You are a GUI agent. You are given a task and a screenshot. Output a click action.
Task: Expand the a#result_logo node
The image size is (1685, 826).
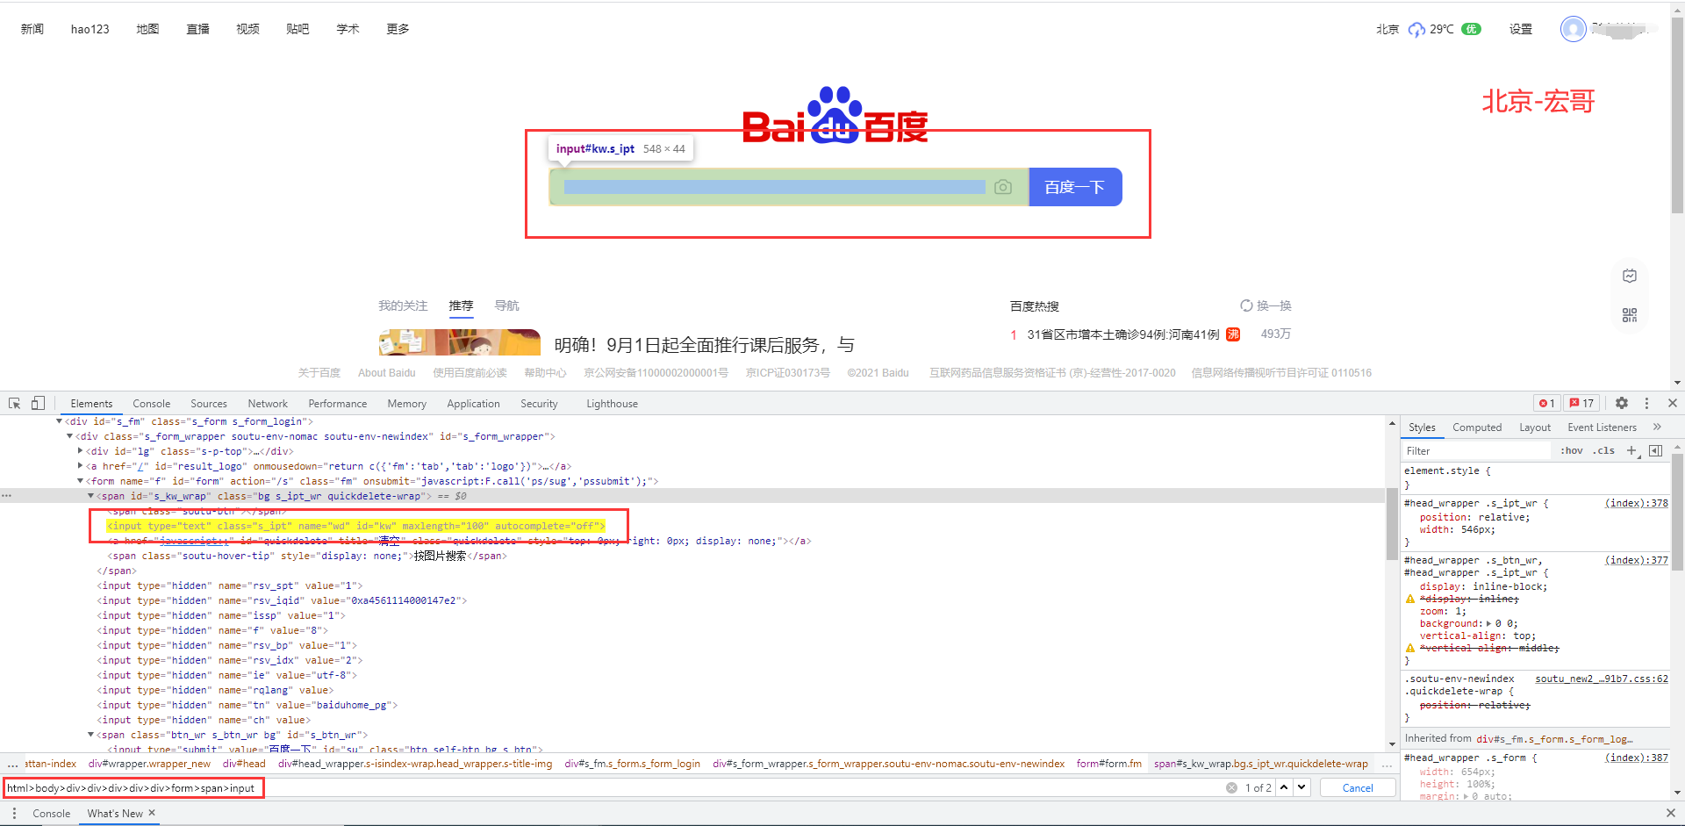81,466
